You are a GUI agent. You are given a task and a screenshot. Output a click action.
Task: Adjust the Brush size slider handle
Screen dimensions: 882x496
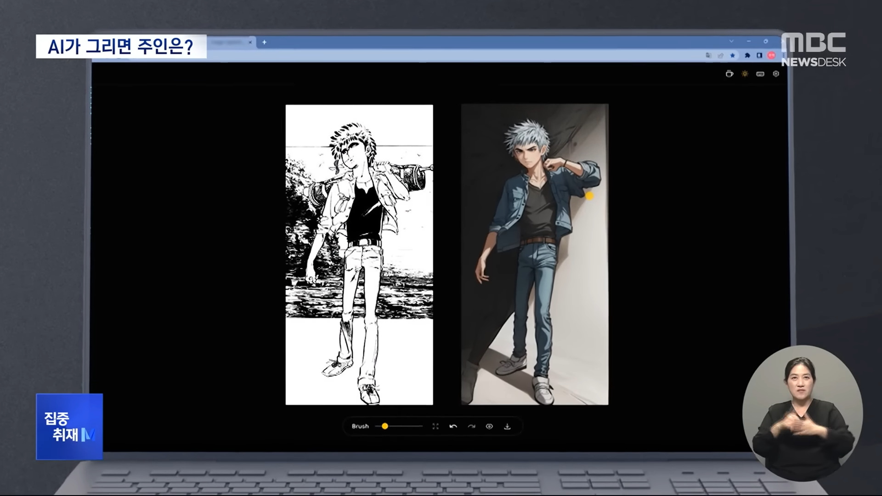[x=385, y=426]
